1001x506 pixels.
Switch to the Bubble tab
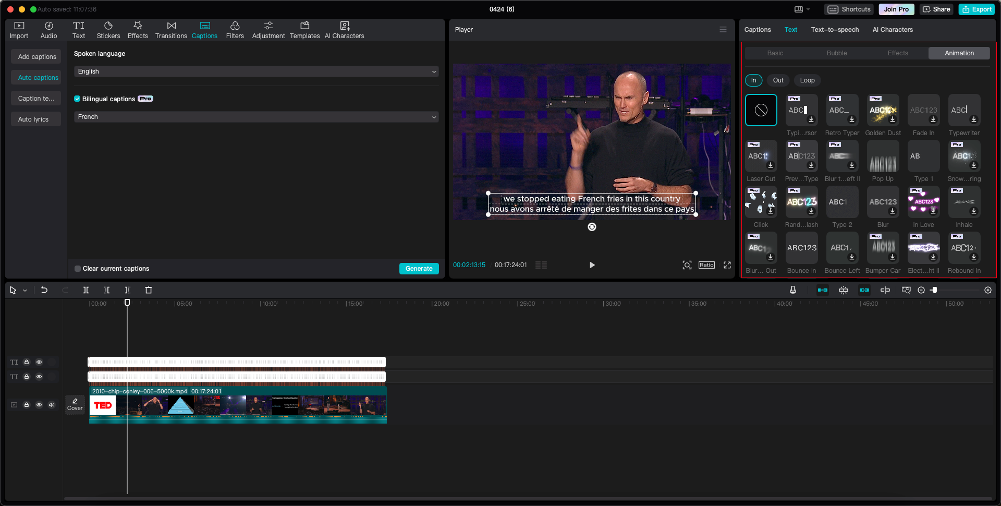[836, 53]
